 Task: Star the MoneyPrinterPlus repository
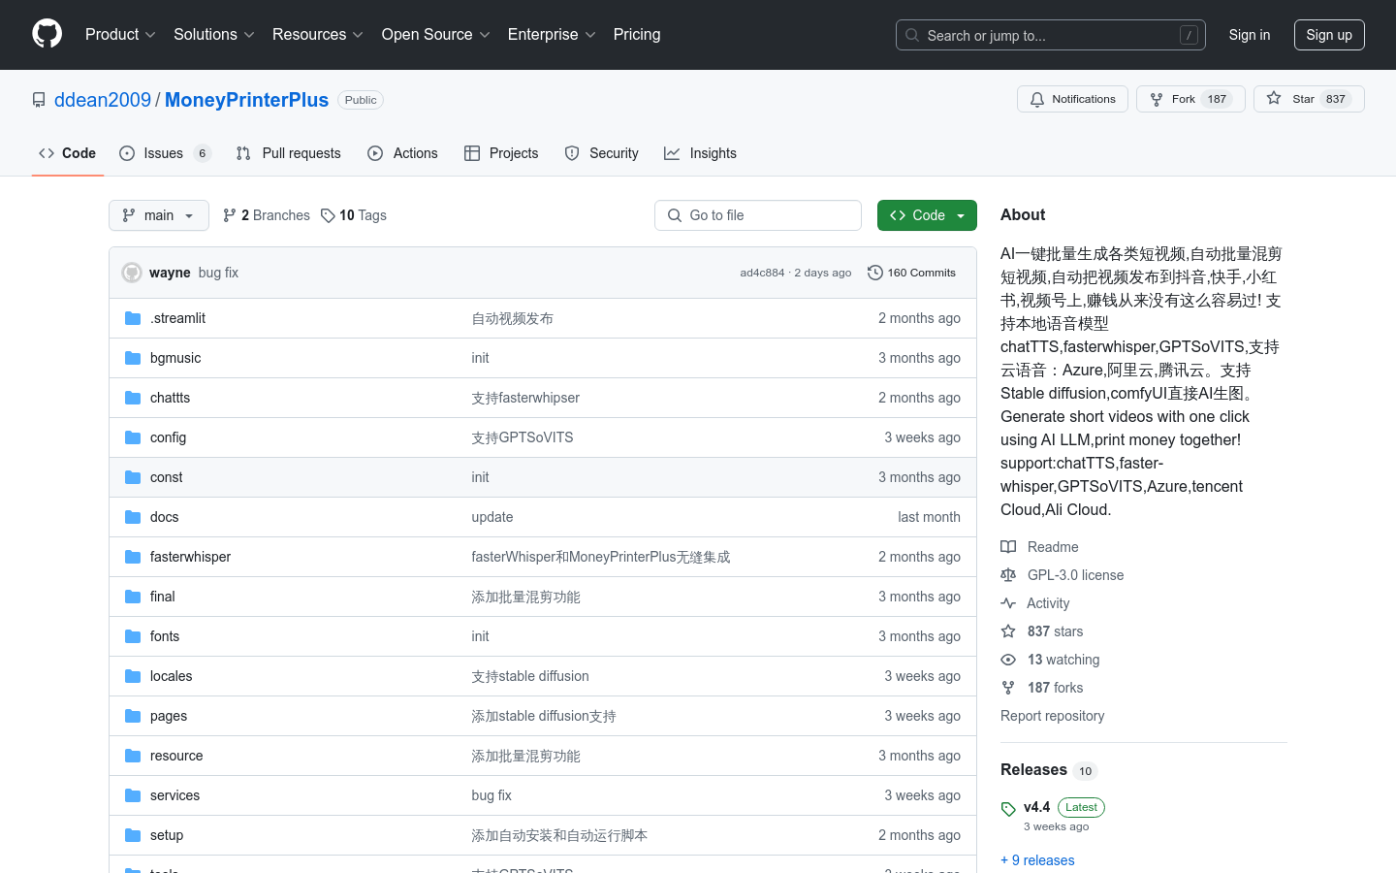click(x=1309, y=99)
